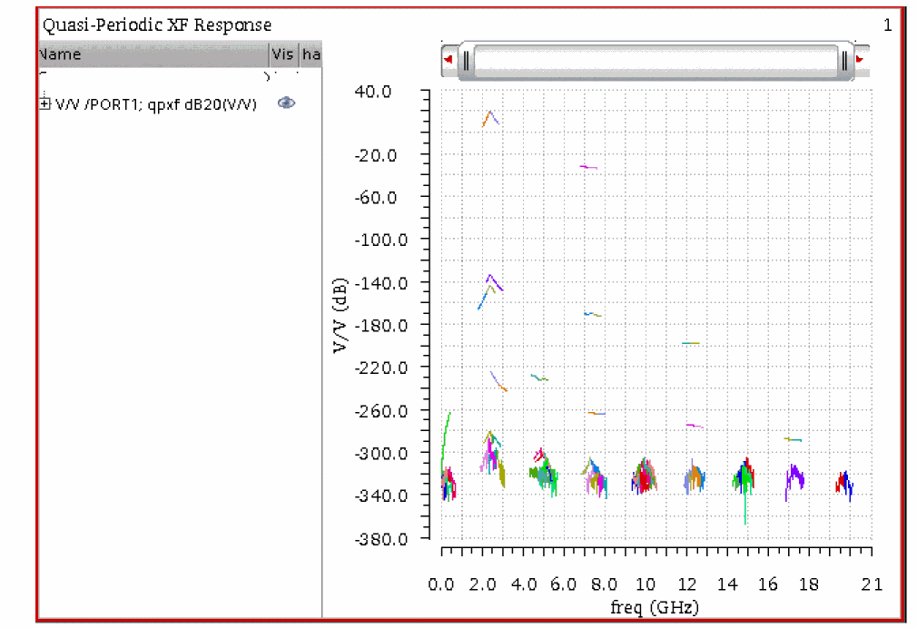The image size is (917, 628).
Task: Click the green spike near 15 GHz
Action: pyautogui.click(x=745, y=508)
